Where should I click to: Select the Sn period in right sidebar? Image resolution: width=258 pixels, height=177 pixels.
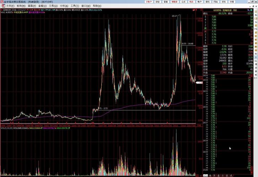(x=256, y=22)
